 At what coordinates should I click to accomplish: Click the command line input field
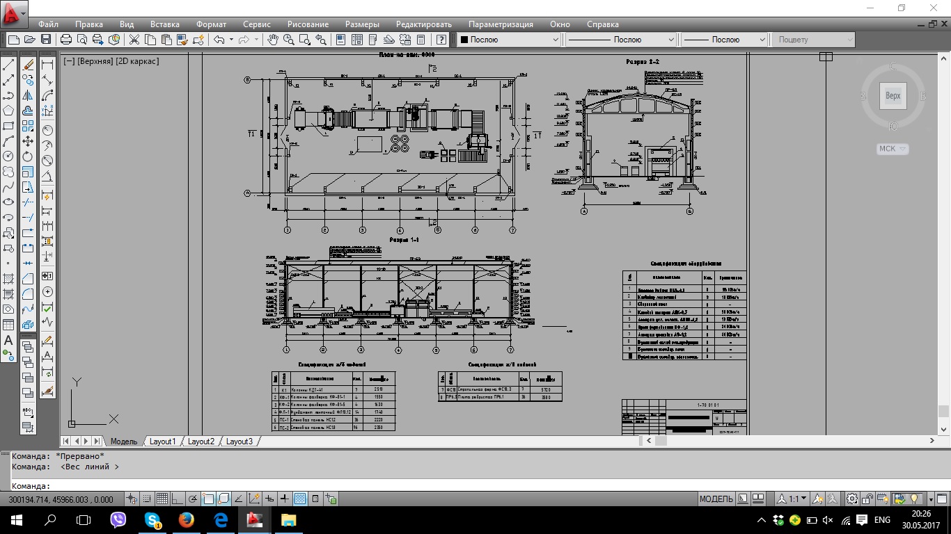475,486
